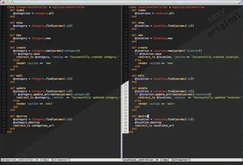The image size is (243, 165).
Task: Click 'def create' in the locations pane
Action: (139, 48)
